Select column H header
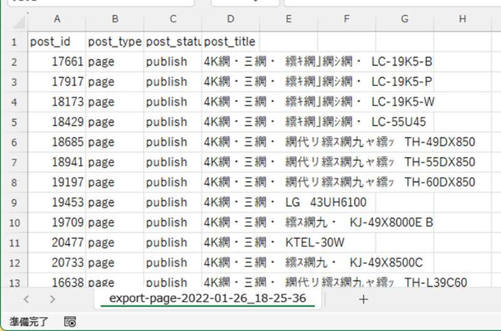Image resolution: width=501 pixels, height=331 pixels. coord(462,19)
